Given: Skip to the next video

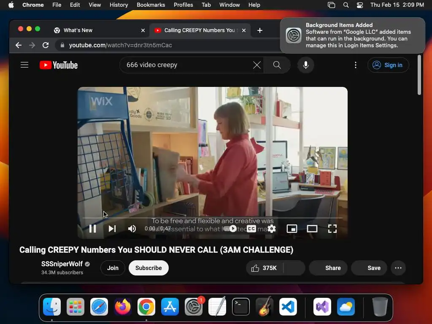Looking at the screenshot, I should click(x=112, y=229).
